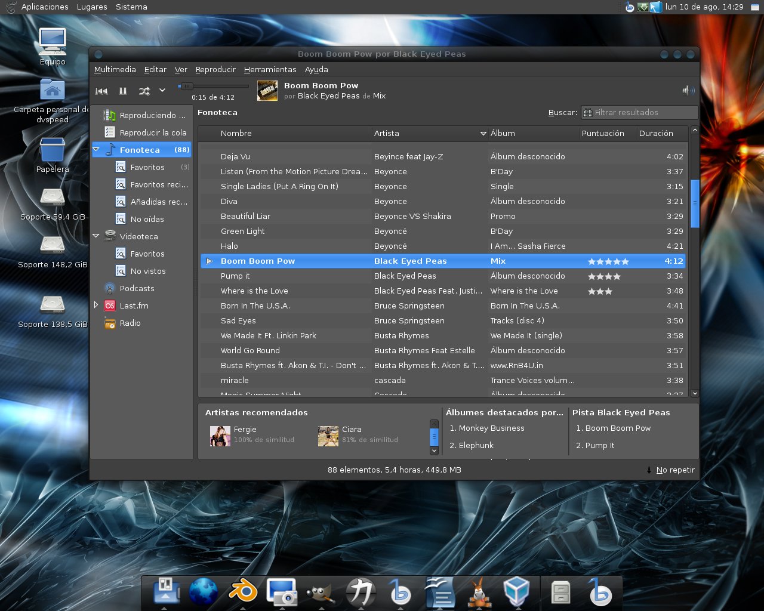
Task: Click the album cover art thumbnail
Action: (267, 91)
